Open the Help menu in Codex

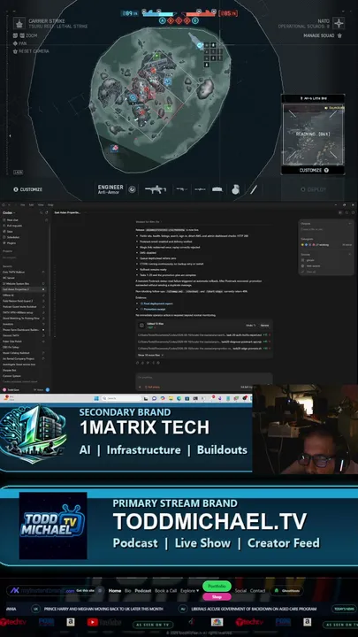[x=50, y=204]
